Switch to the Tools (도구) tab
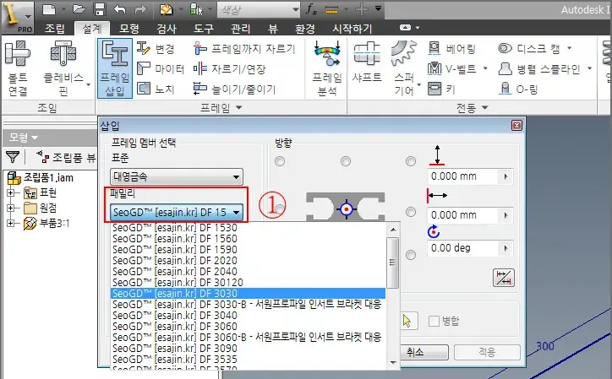The width and height of the screenshot is (612, 379). pos(204,28)
